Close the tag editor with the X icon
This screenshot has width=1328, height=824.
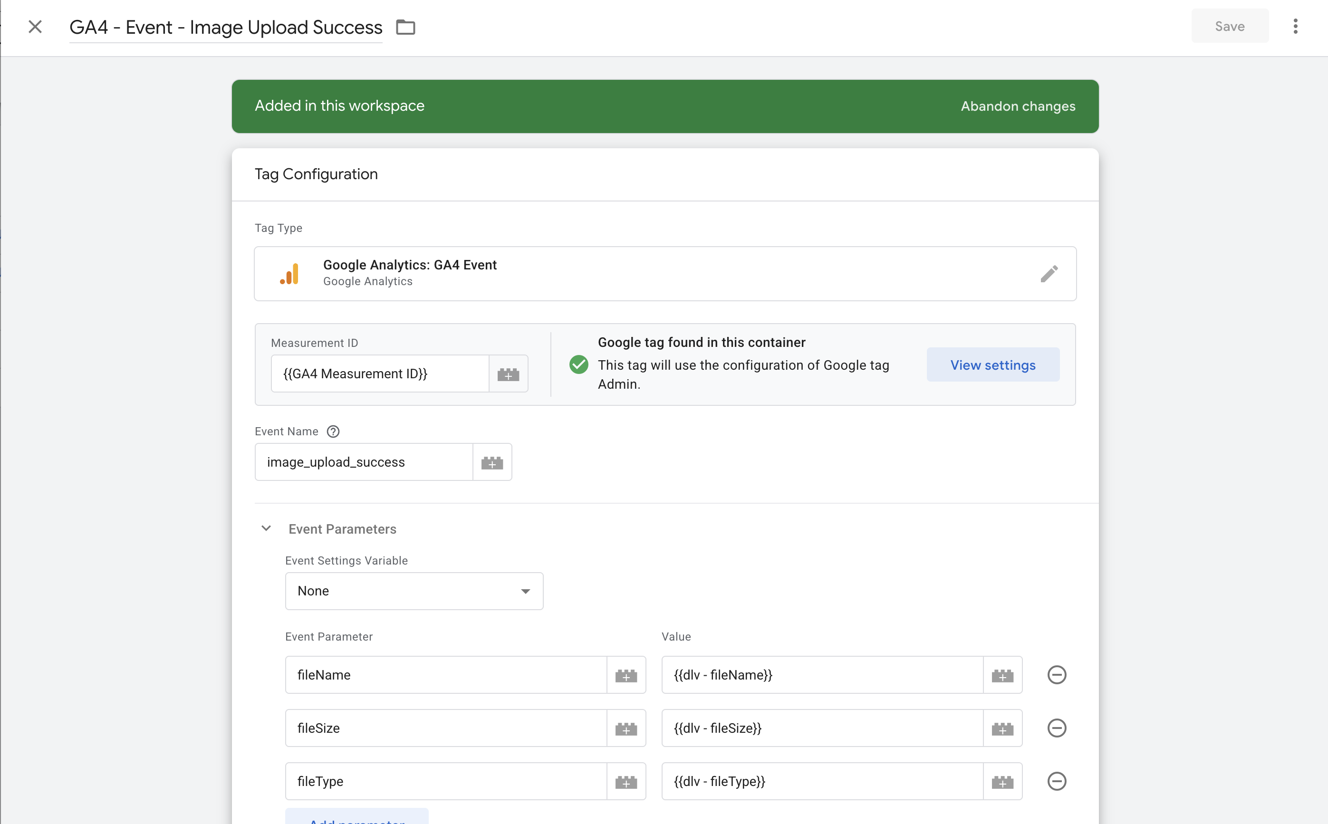pyautogui.click(x=35, y=27)
